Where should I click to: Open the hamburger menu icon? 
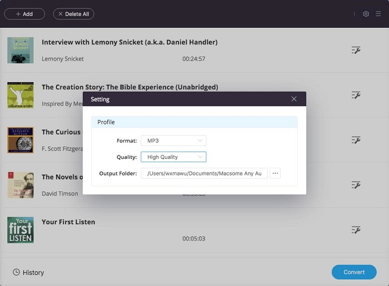pyautogui.click(x=378, y=14)
